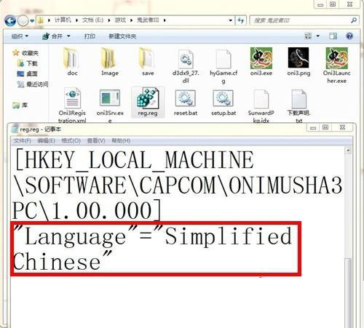Click 计算机 in the address path
This screenshot has height=328, width=364.
tap(63, 20)
